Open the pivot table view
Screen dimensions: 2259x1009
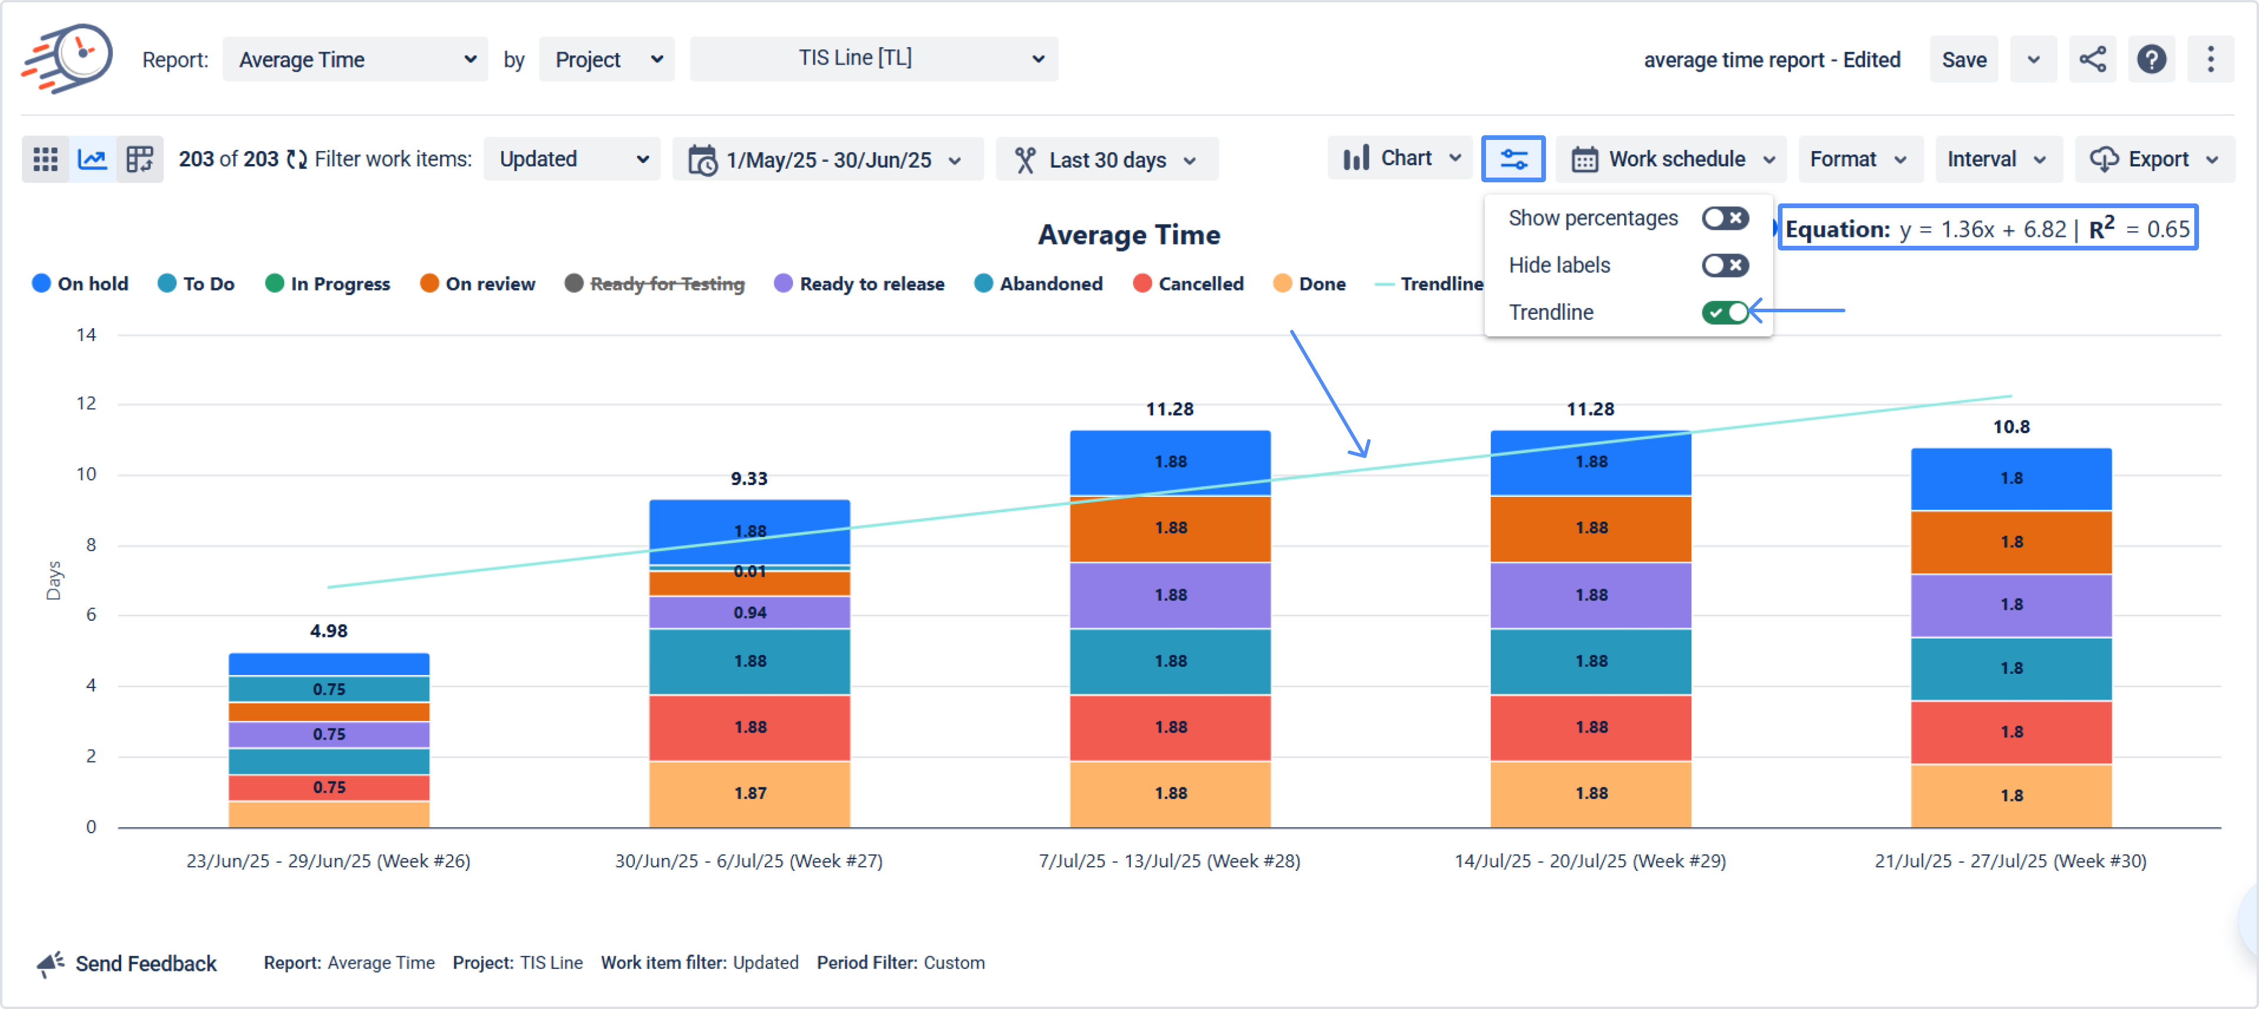click(x=139, y=159)
